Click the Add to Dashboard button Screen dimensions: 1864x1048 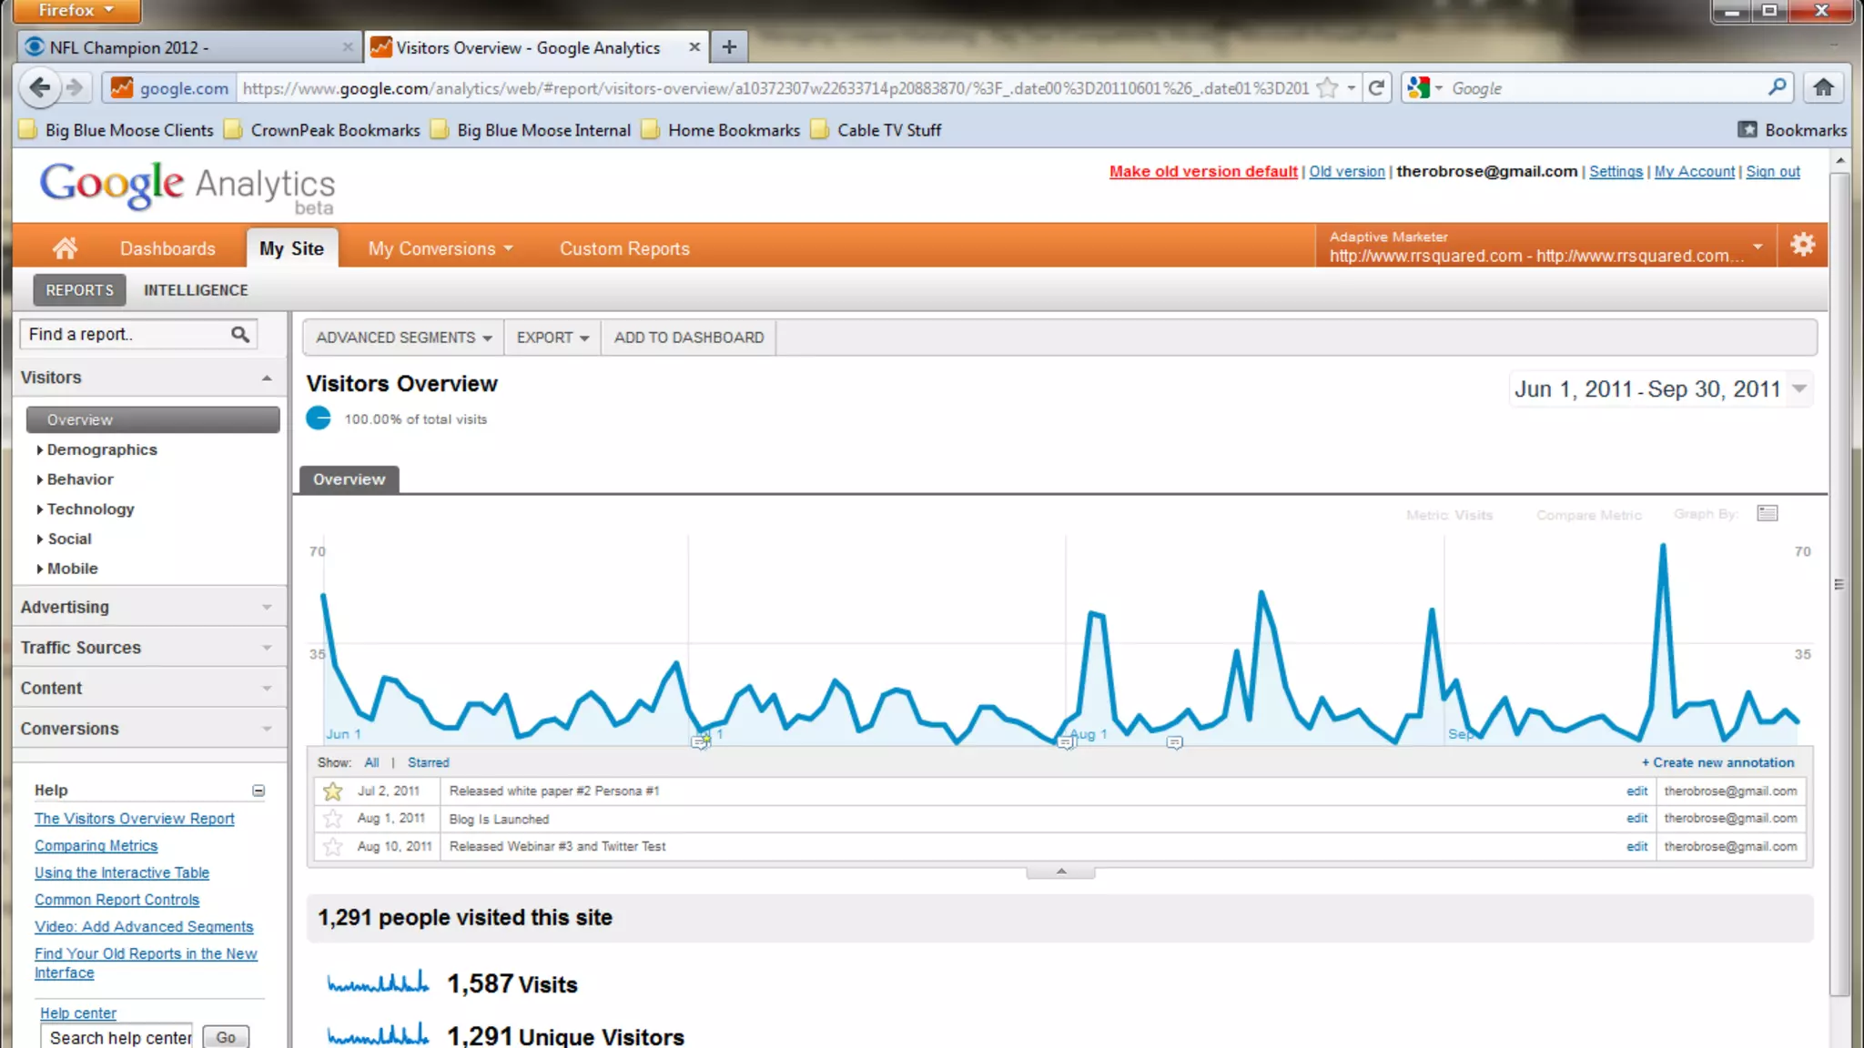tap(689, 338)
